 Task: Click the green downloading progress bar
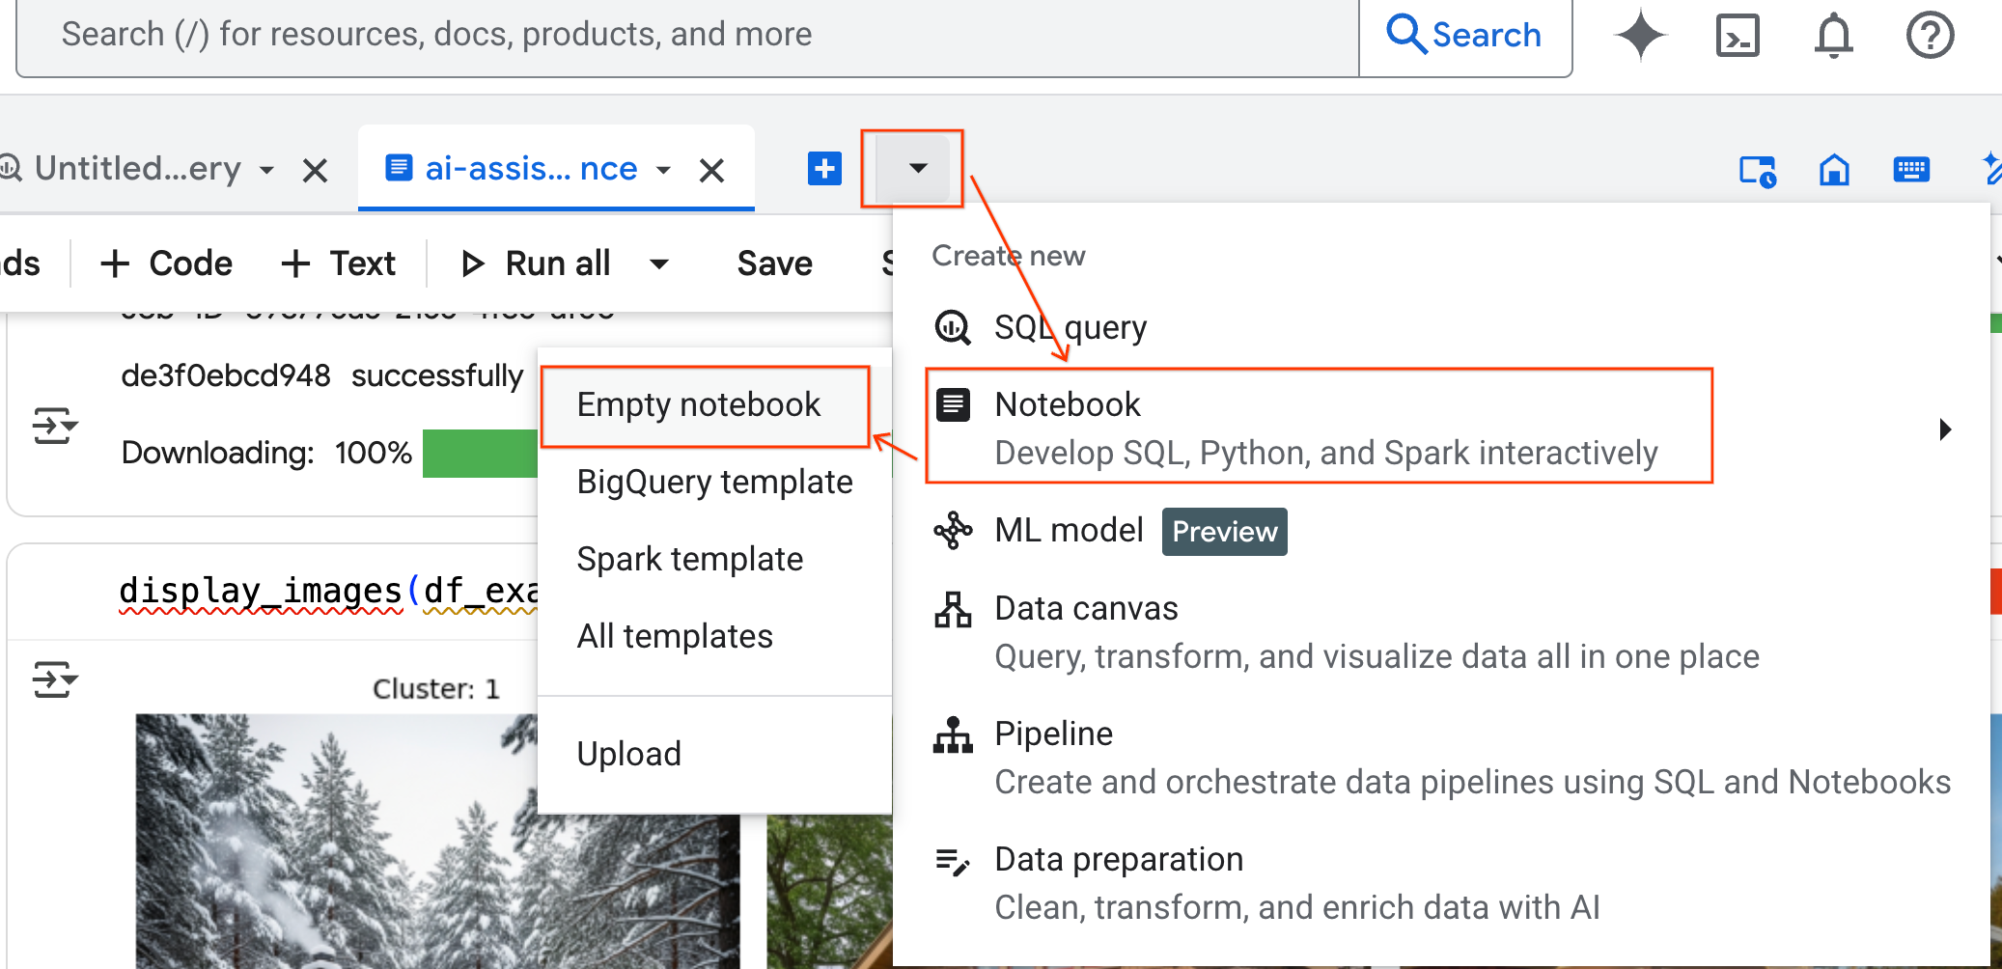point(480,453)
